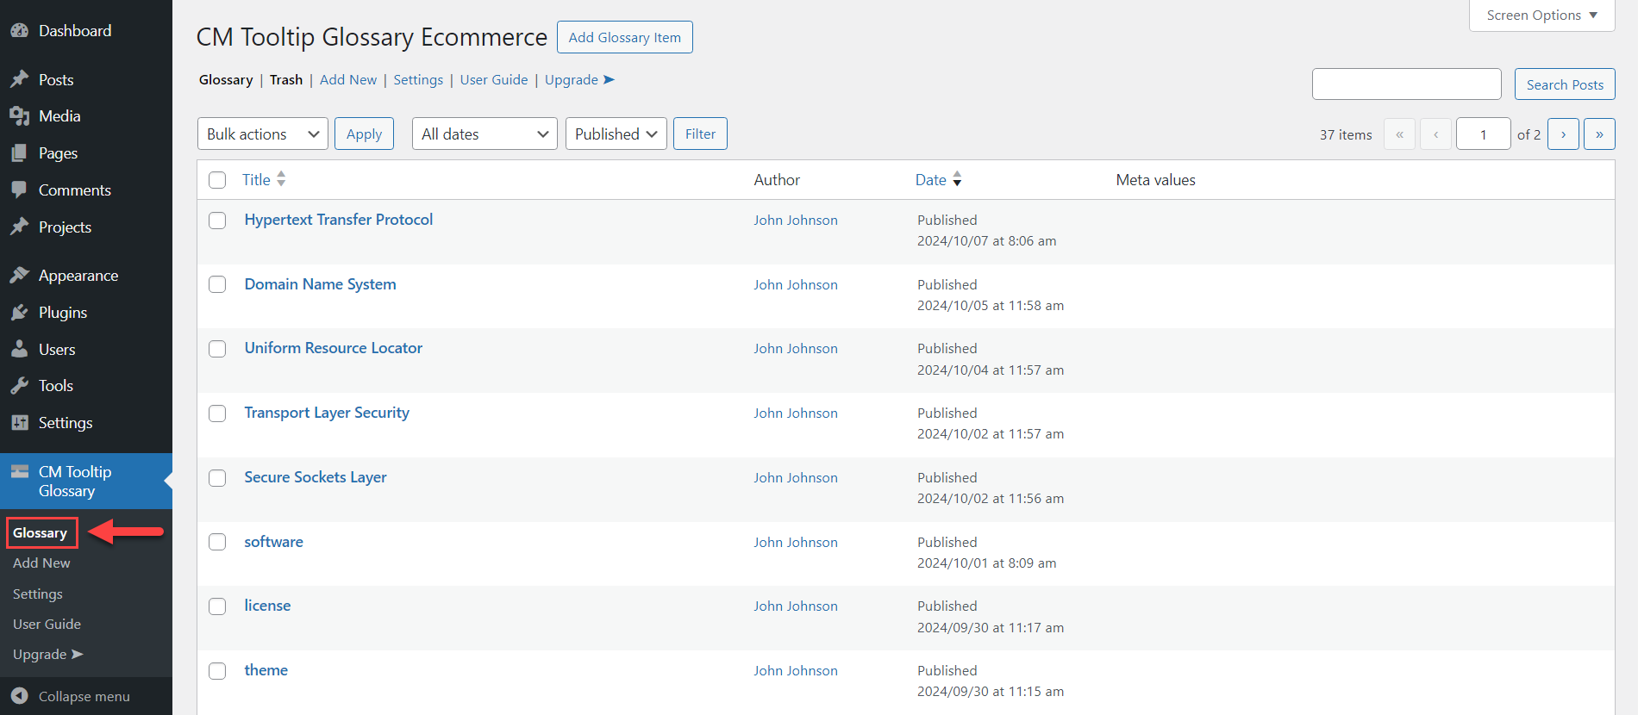Open the theme glossary term

(x=266, y=670)
